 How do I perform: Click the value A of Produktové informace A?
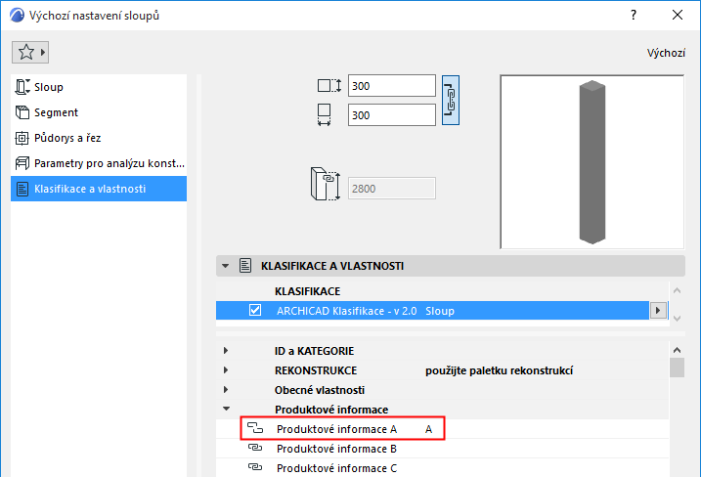[x=428, y=429]
